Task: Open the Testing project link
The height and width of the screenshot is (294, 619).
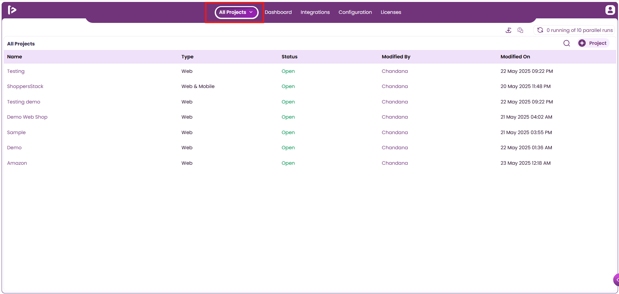Action: coord(16,71)
